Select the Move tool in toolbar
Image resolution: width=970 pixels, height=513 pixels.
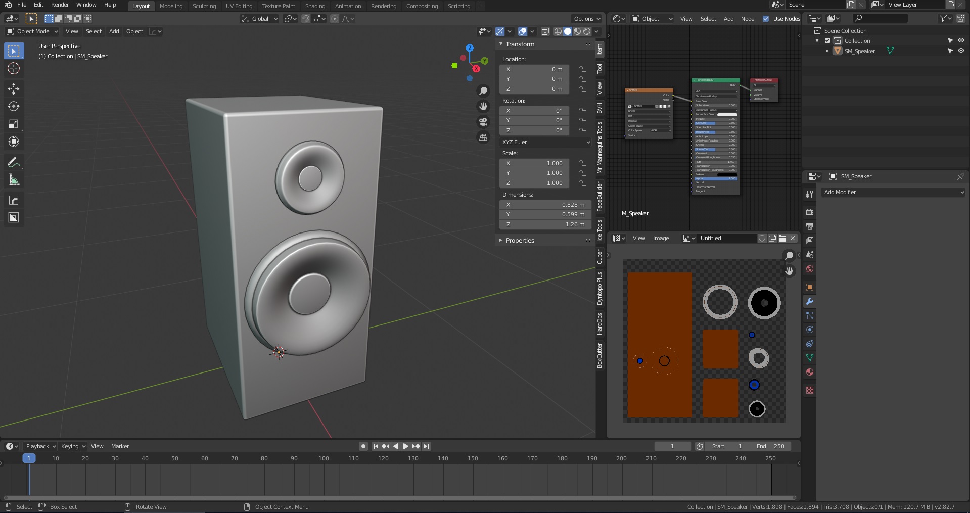pos(14,89)
